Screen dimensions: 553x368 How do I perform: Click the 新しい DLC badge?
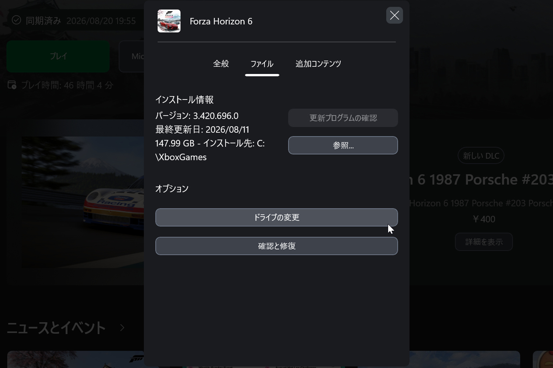481,156
